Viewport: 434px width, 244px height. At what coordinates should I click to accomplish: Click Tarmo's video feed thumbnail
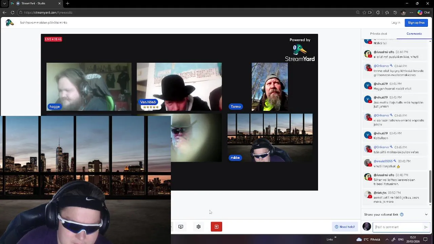(270, 87)
